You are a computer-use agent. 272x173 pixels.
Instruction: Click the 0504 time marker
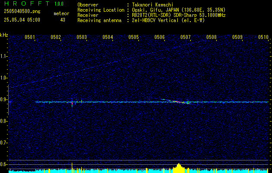pyautogui.click(x=108, y=37)
